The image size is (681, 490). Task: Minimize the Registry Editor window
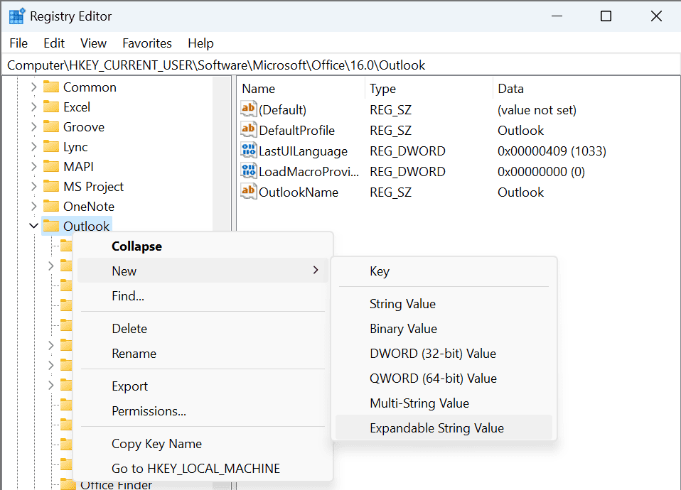pos(557,16)
